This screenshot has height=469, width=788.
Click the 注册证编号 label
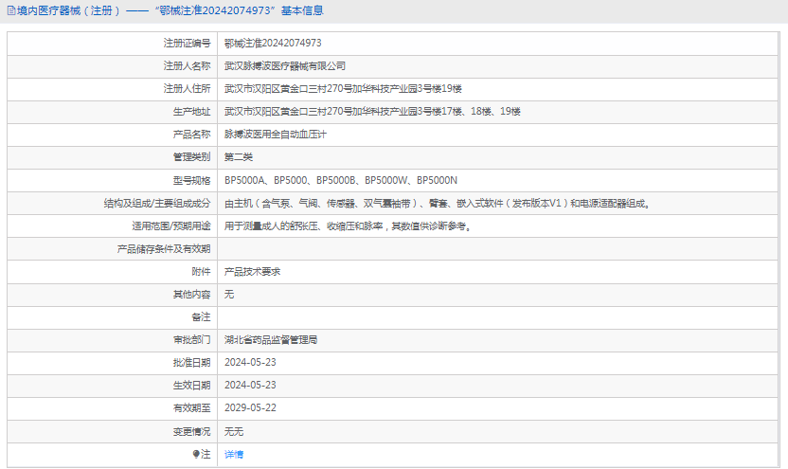[187, 44]
